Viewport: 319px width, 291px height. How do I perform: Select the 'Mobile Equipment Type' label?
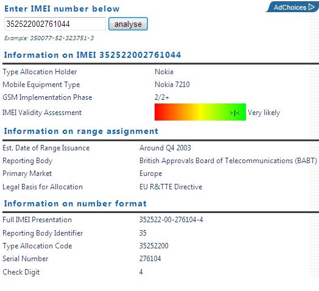point(41,85)
